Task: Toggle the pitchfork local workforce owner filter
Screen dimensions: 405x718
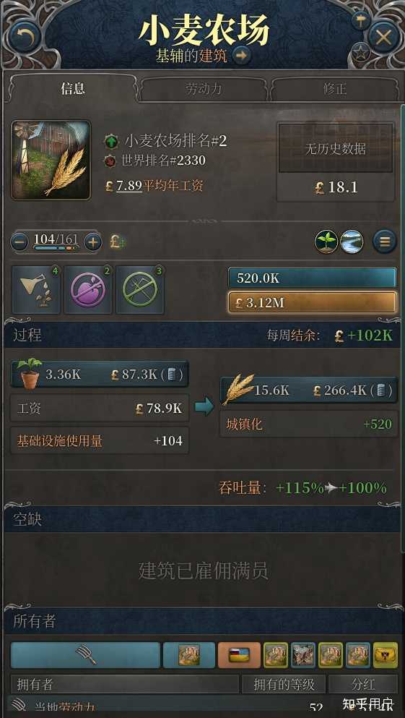Action: pyautogui.click(x=85, y=655)
